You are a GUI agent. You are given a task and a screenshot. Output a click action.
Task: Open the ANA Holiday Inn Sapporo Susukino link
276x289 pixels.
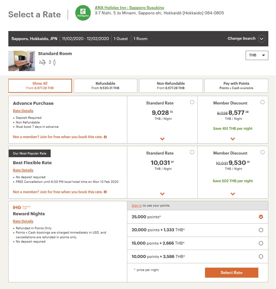tap(129, 8)
